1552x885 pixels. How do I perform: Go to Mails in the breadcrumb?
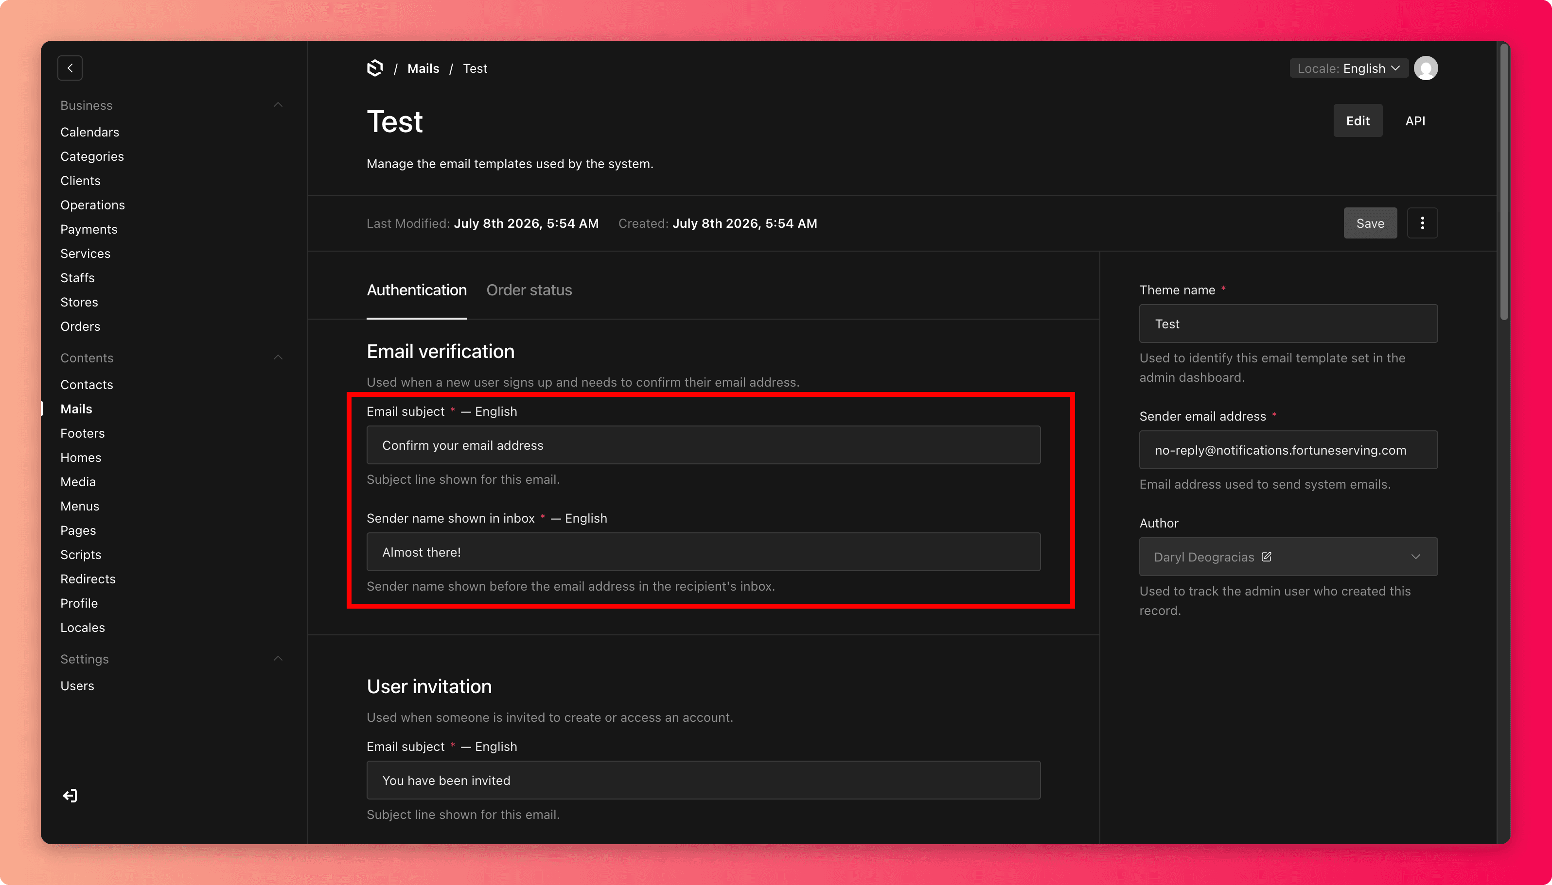(x=423, y=68)
